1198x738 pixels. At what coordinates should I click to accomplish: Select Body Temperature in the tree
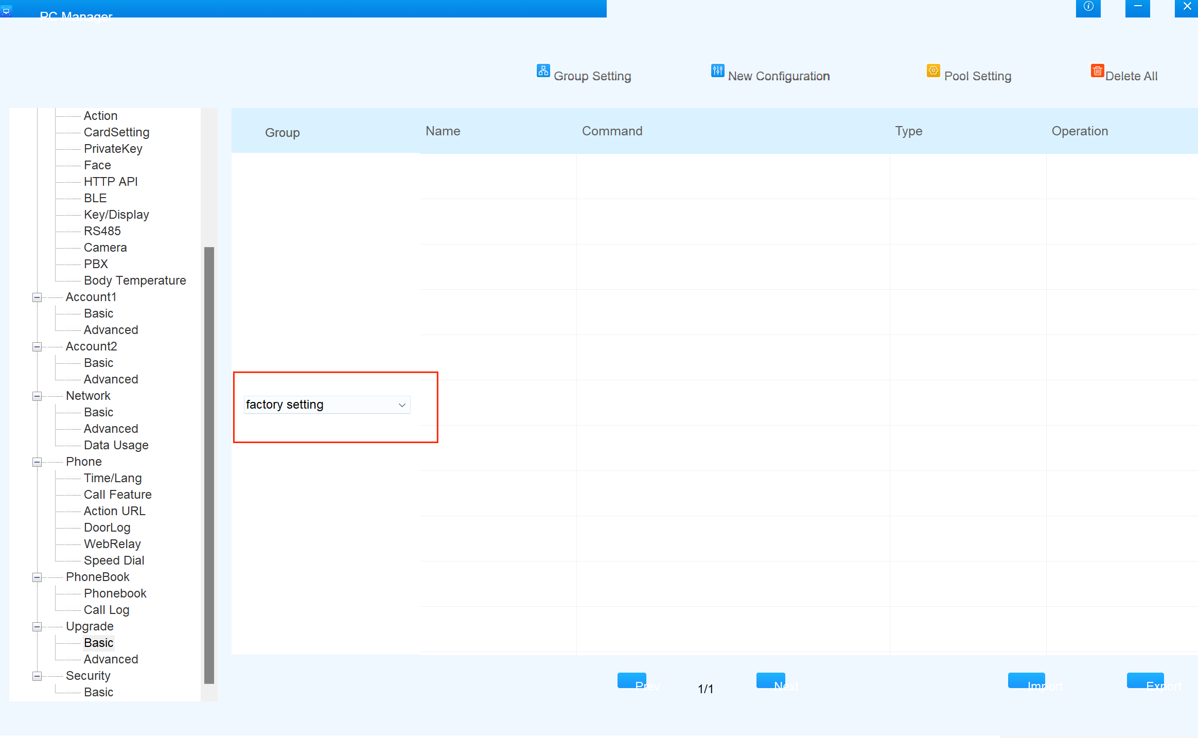[x=135, y=280]
